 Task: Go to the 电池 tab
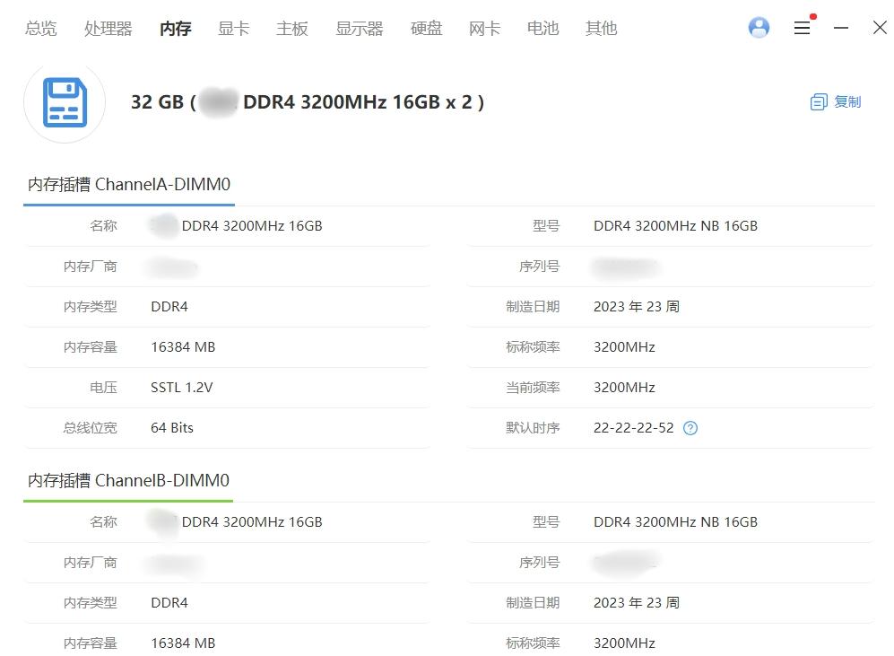coord(542,28)
